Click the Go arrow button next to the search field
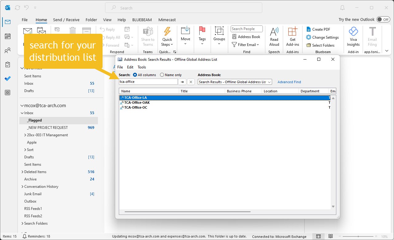Screen dimensions: 394x240 click(x=182, y=82)
